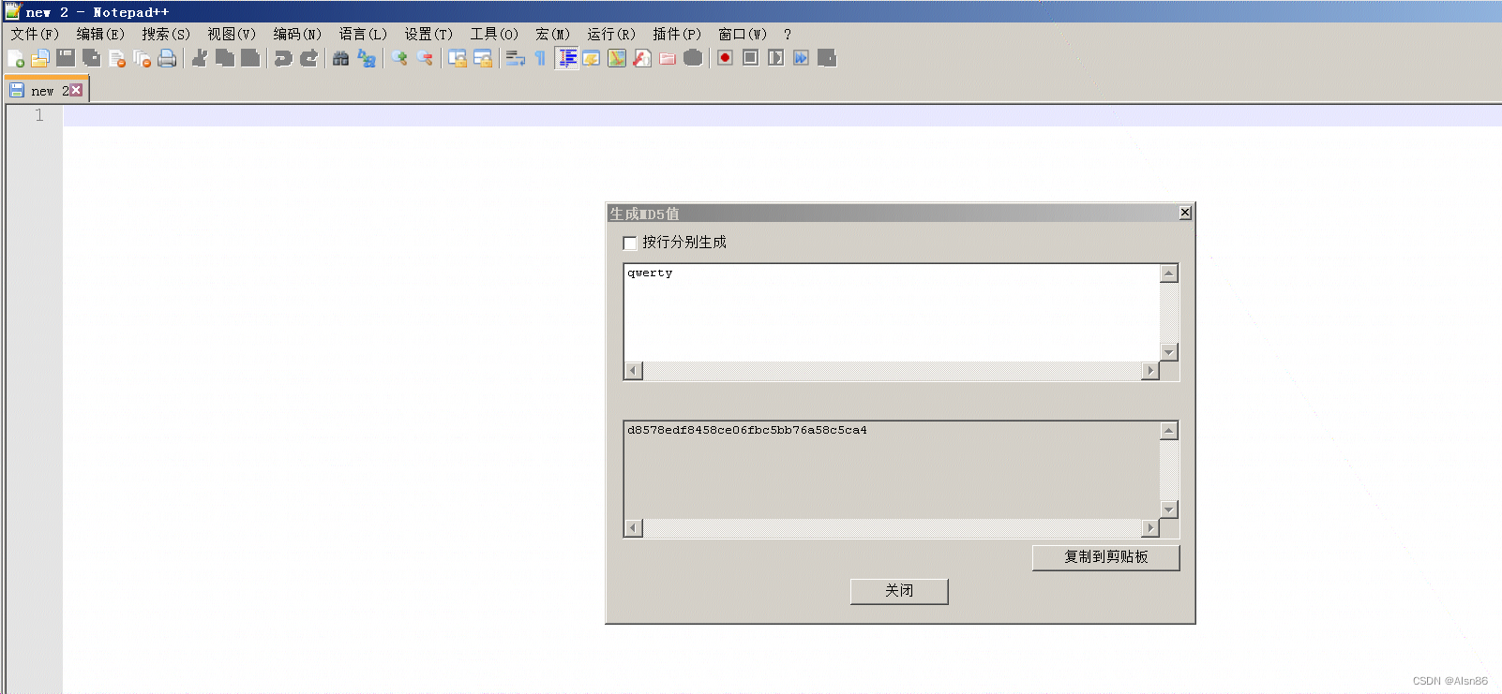Close the 生成MD5值 dialog with X

point(1185,213)
